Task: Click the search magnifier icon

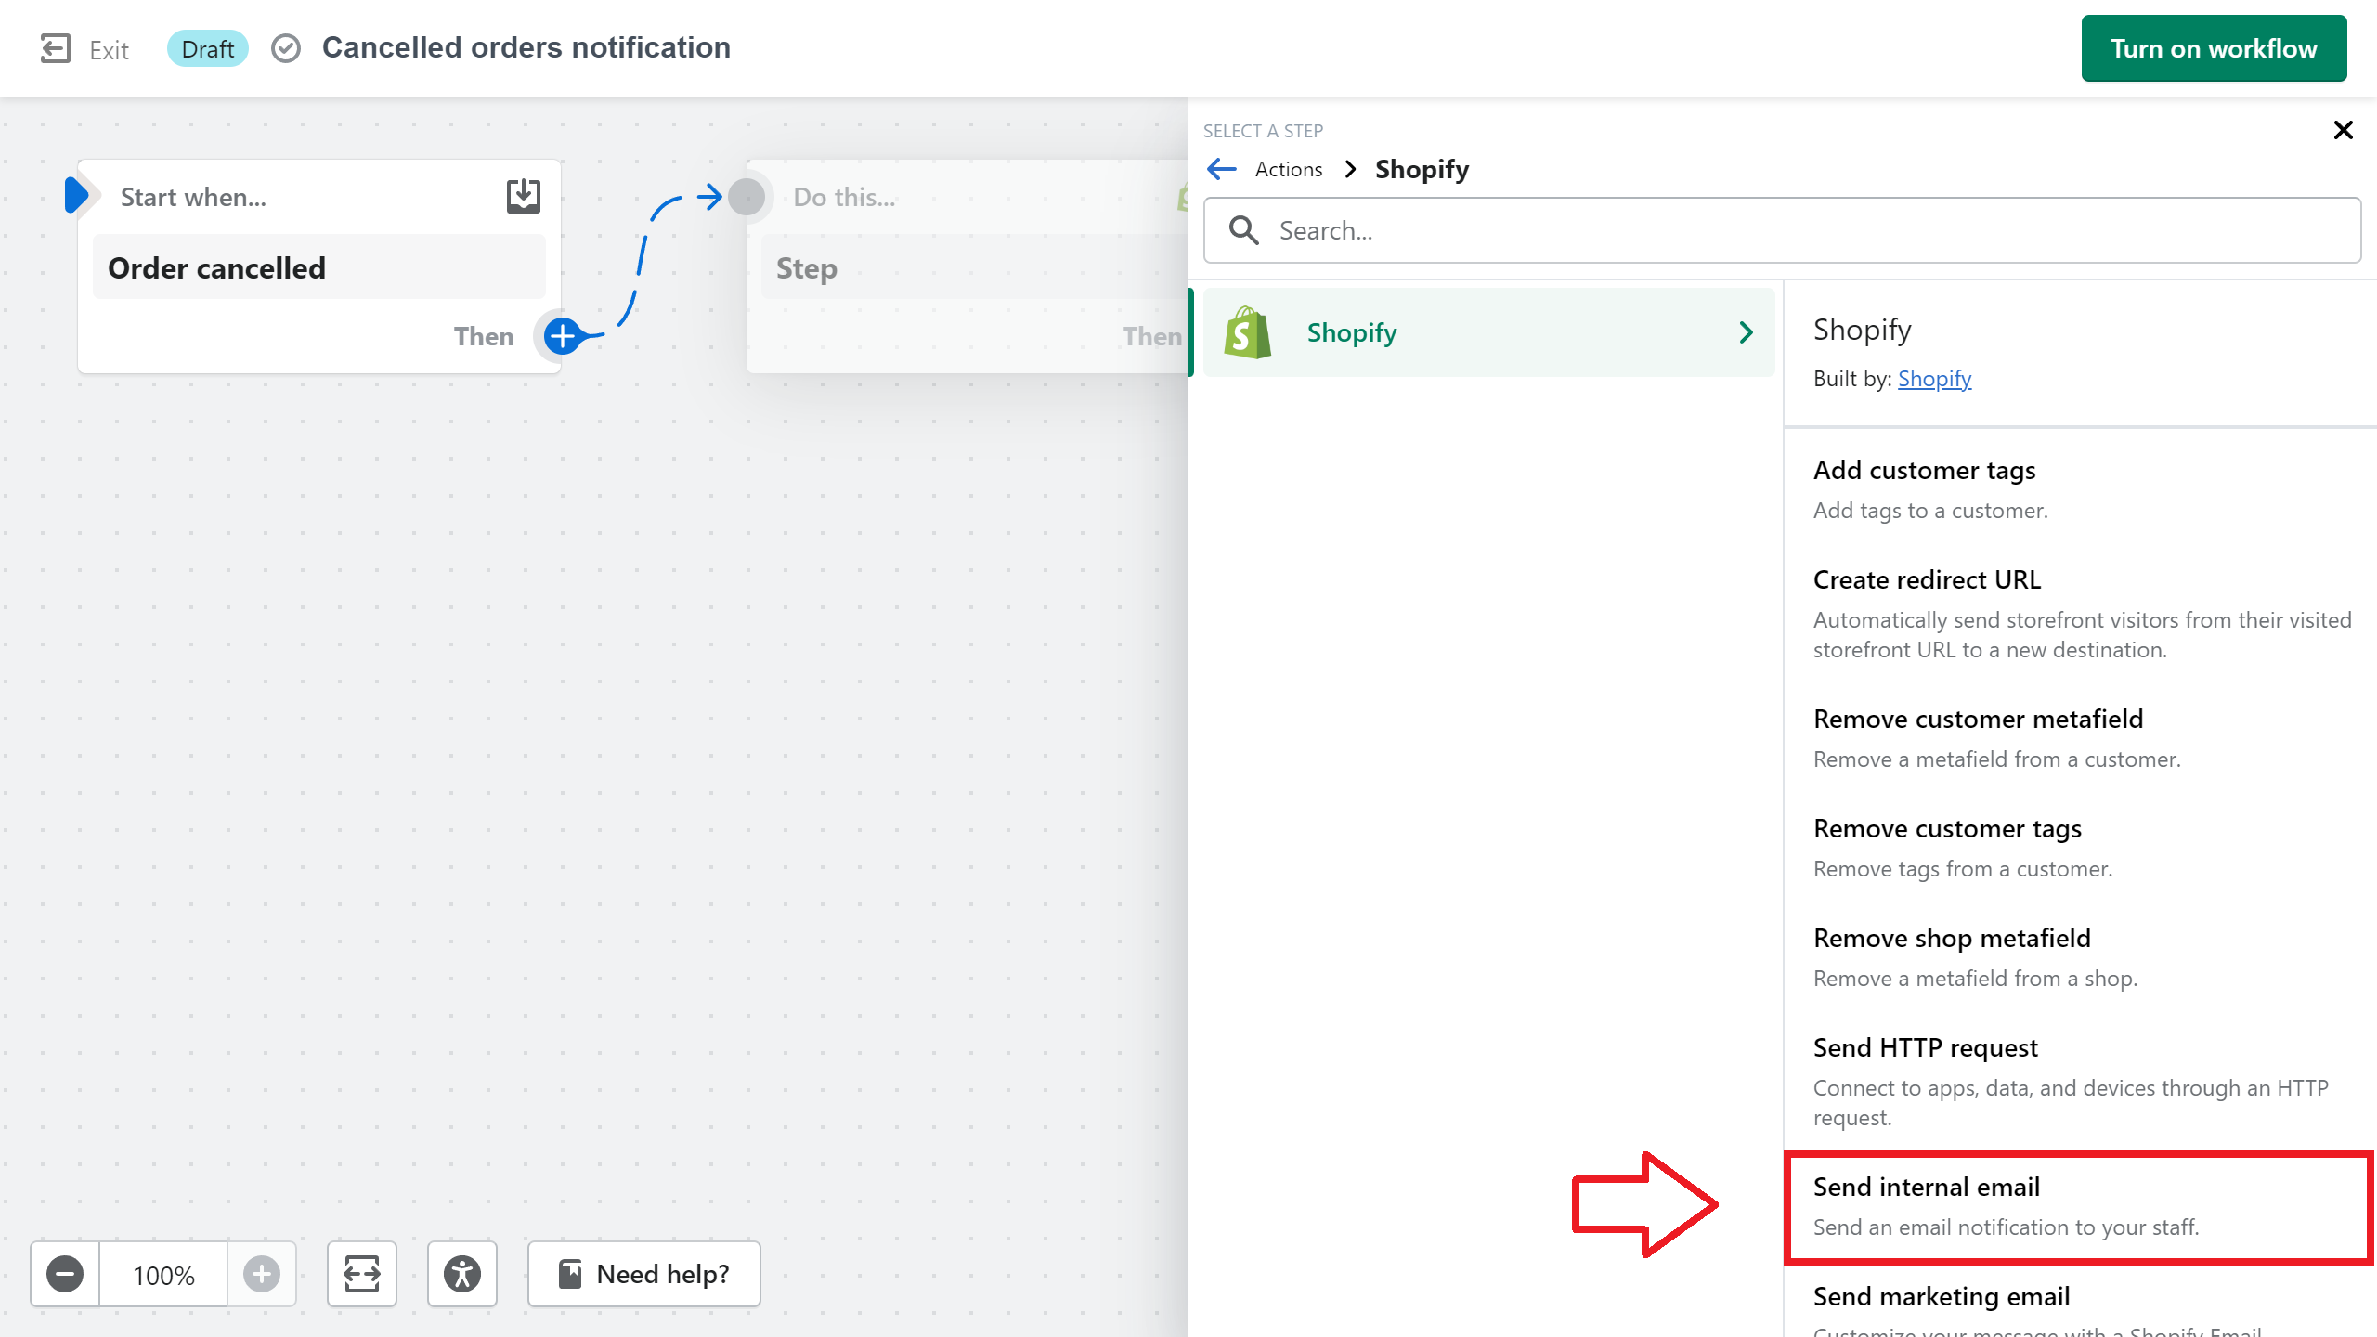Action: click(1244, 230)
